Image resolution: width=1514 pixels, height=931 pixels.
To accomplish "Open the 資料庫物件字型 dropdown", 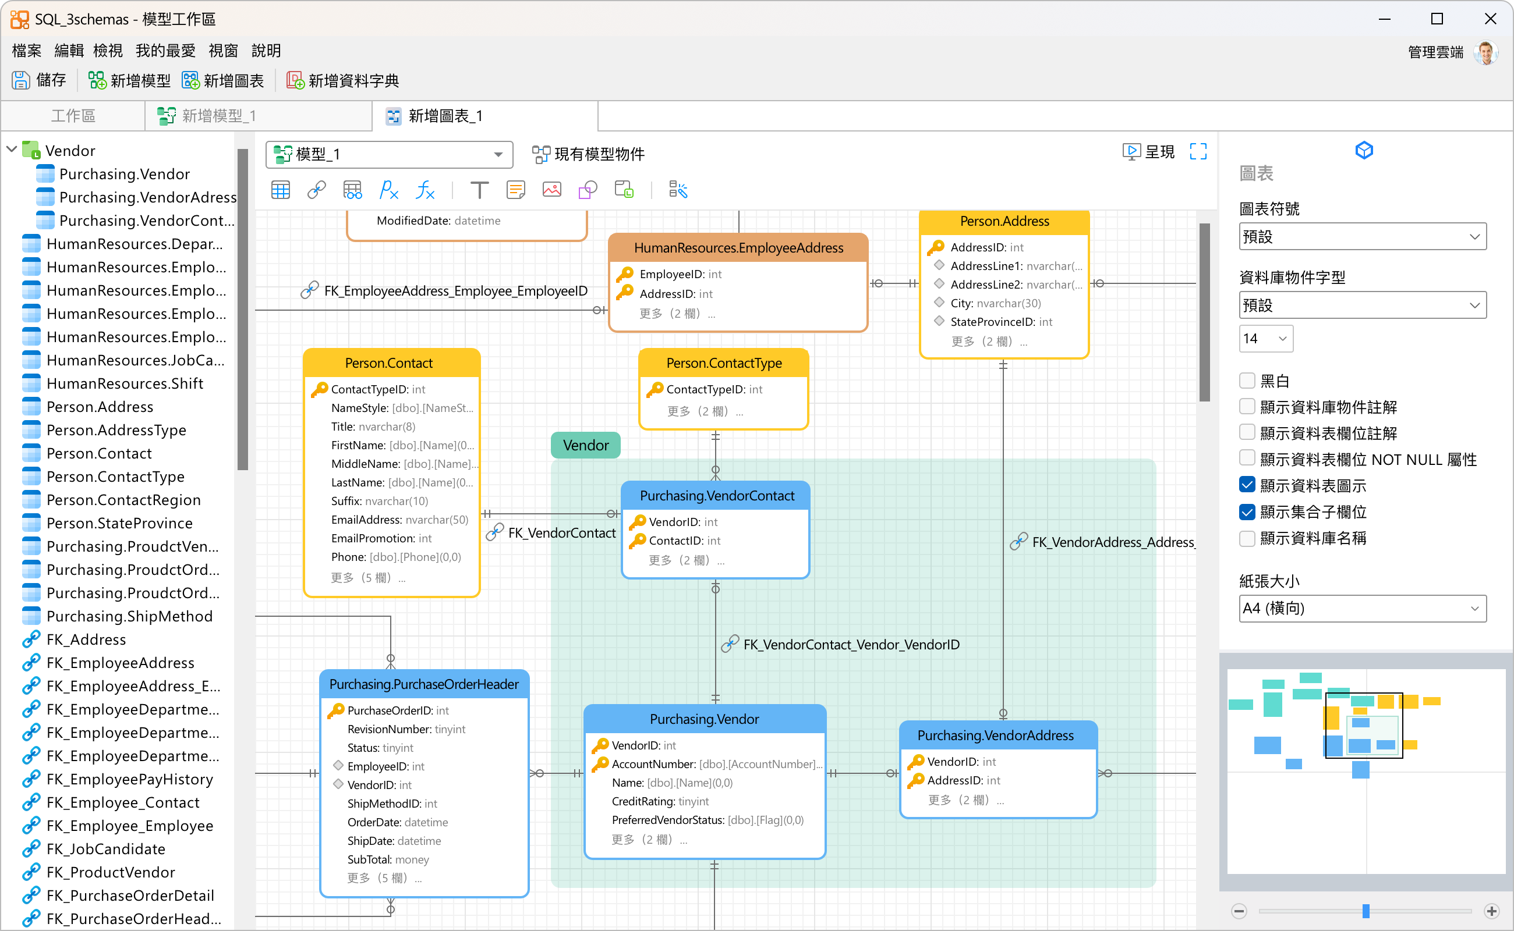I will (1363, 305).
